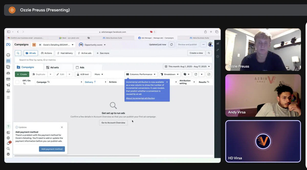
Task: Click the sidebar search magnifier icon
Action: (x=8, y=149)
